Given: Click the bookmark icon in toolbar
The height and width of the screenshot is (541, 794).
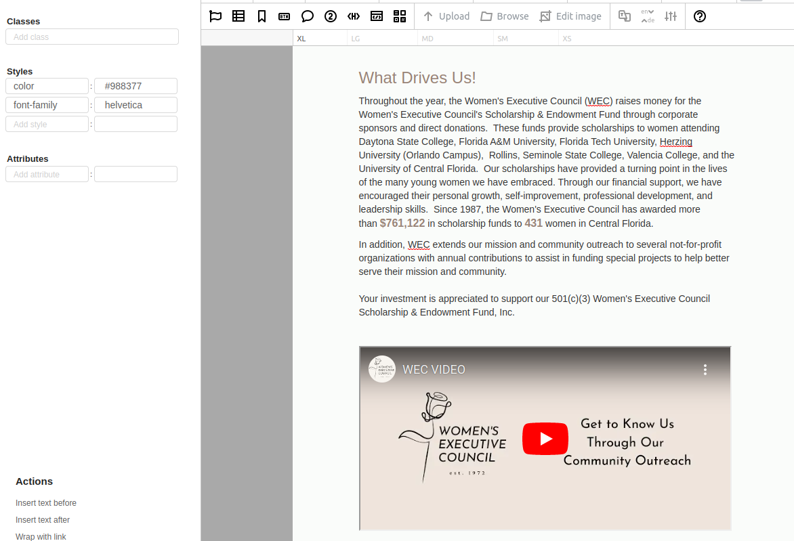Looking at the screenshot, I should (x=262, y=16).
